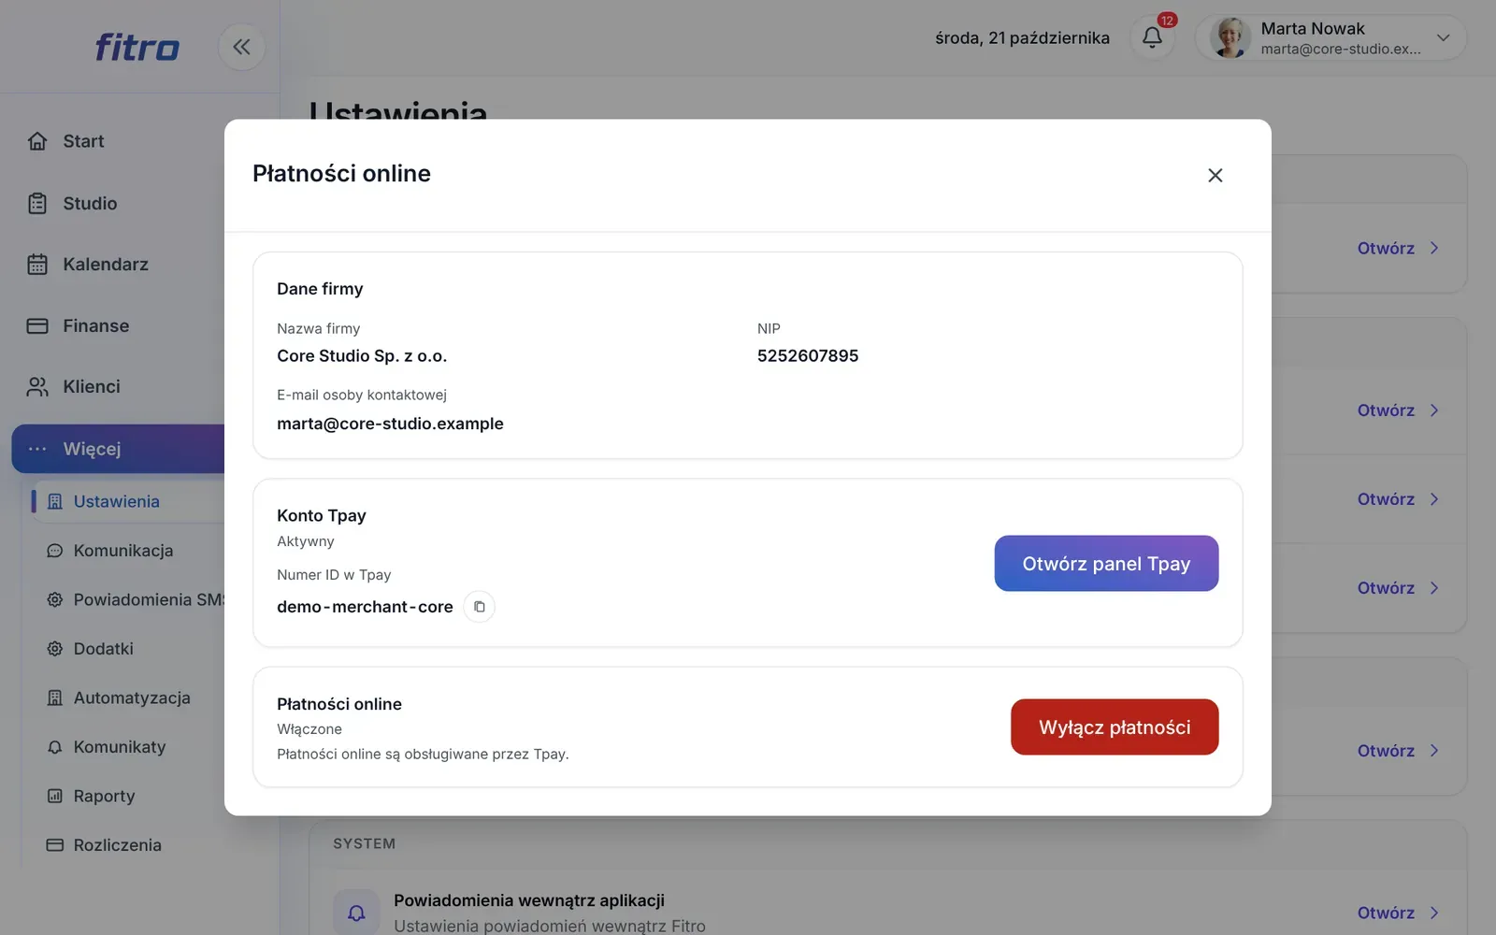Click the Powiadomienia SMS gear icon
Screen dimensions: 1496x935
click(55, 600)
